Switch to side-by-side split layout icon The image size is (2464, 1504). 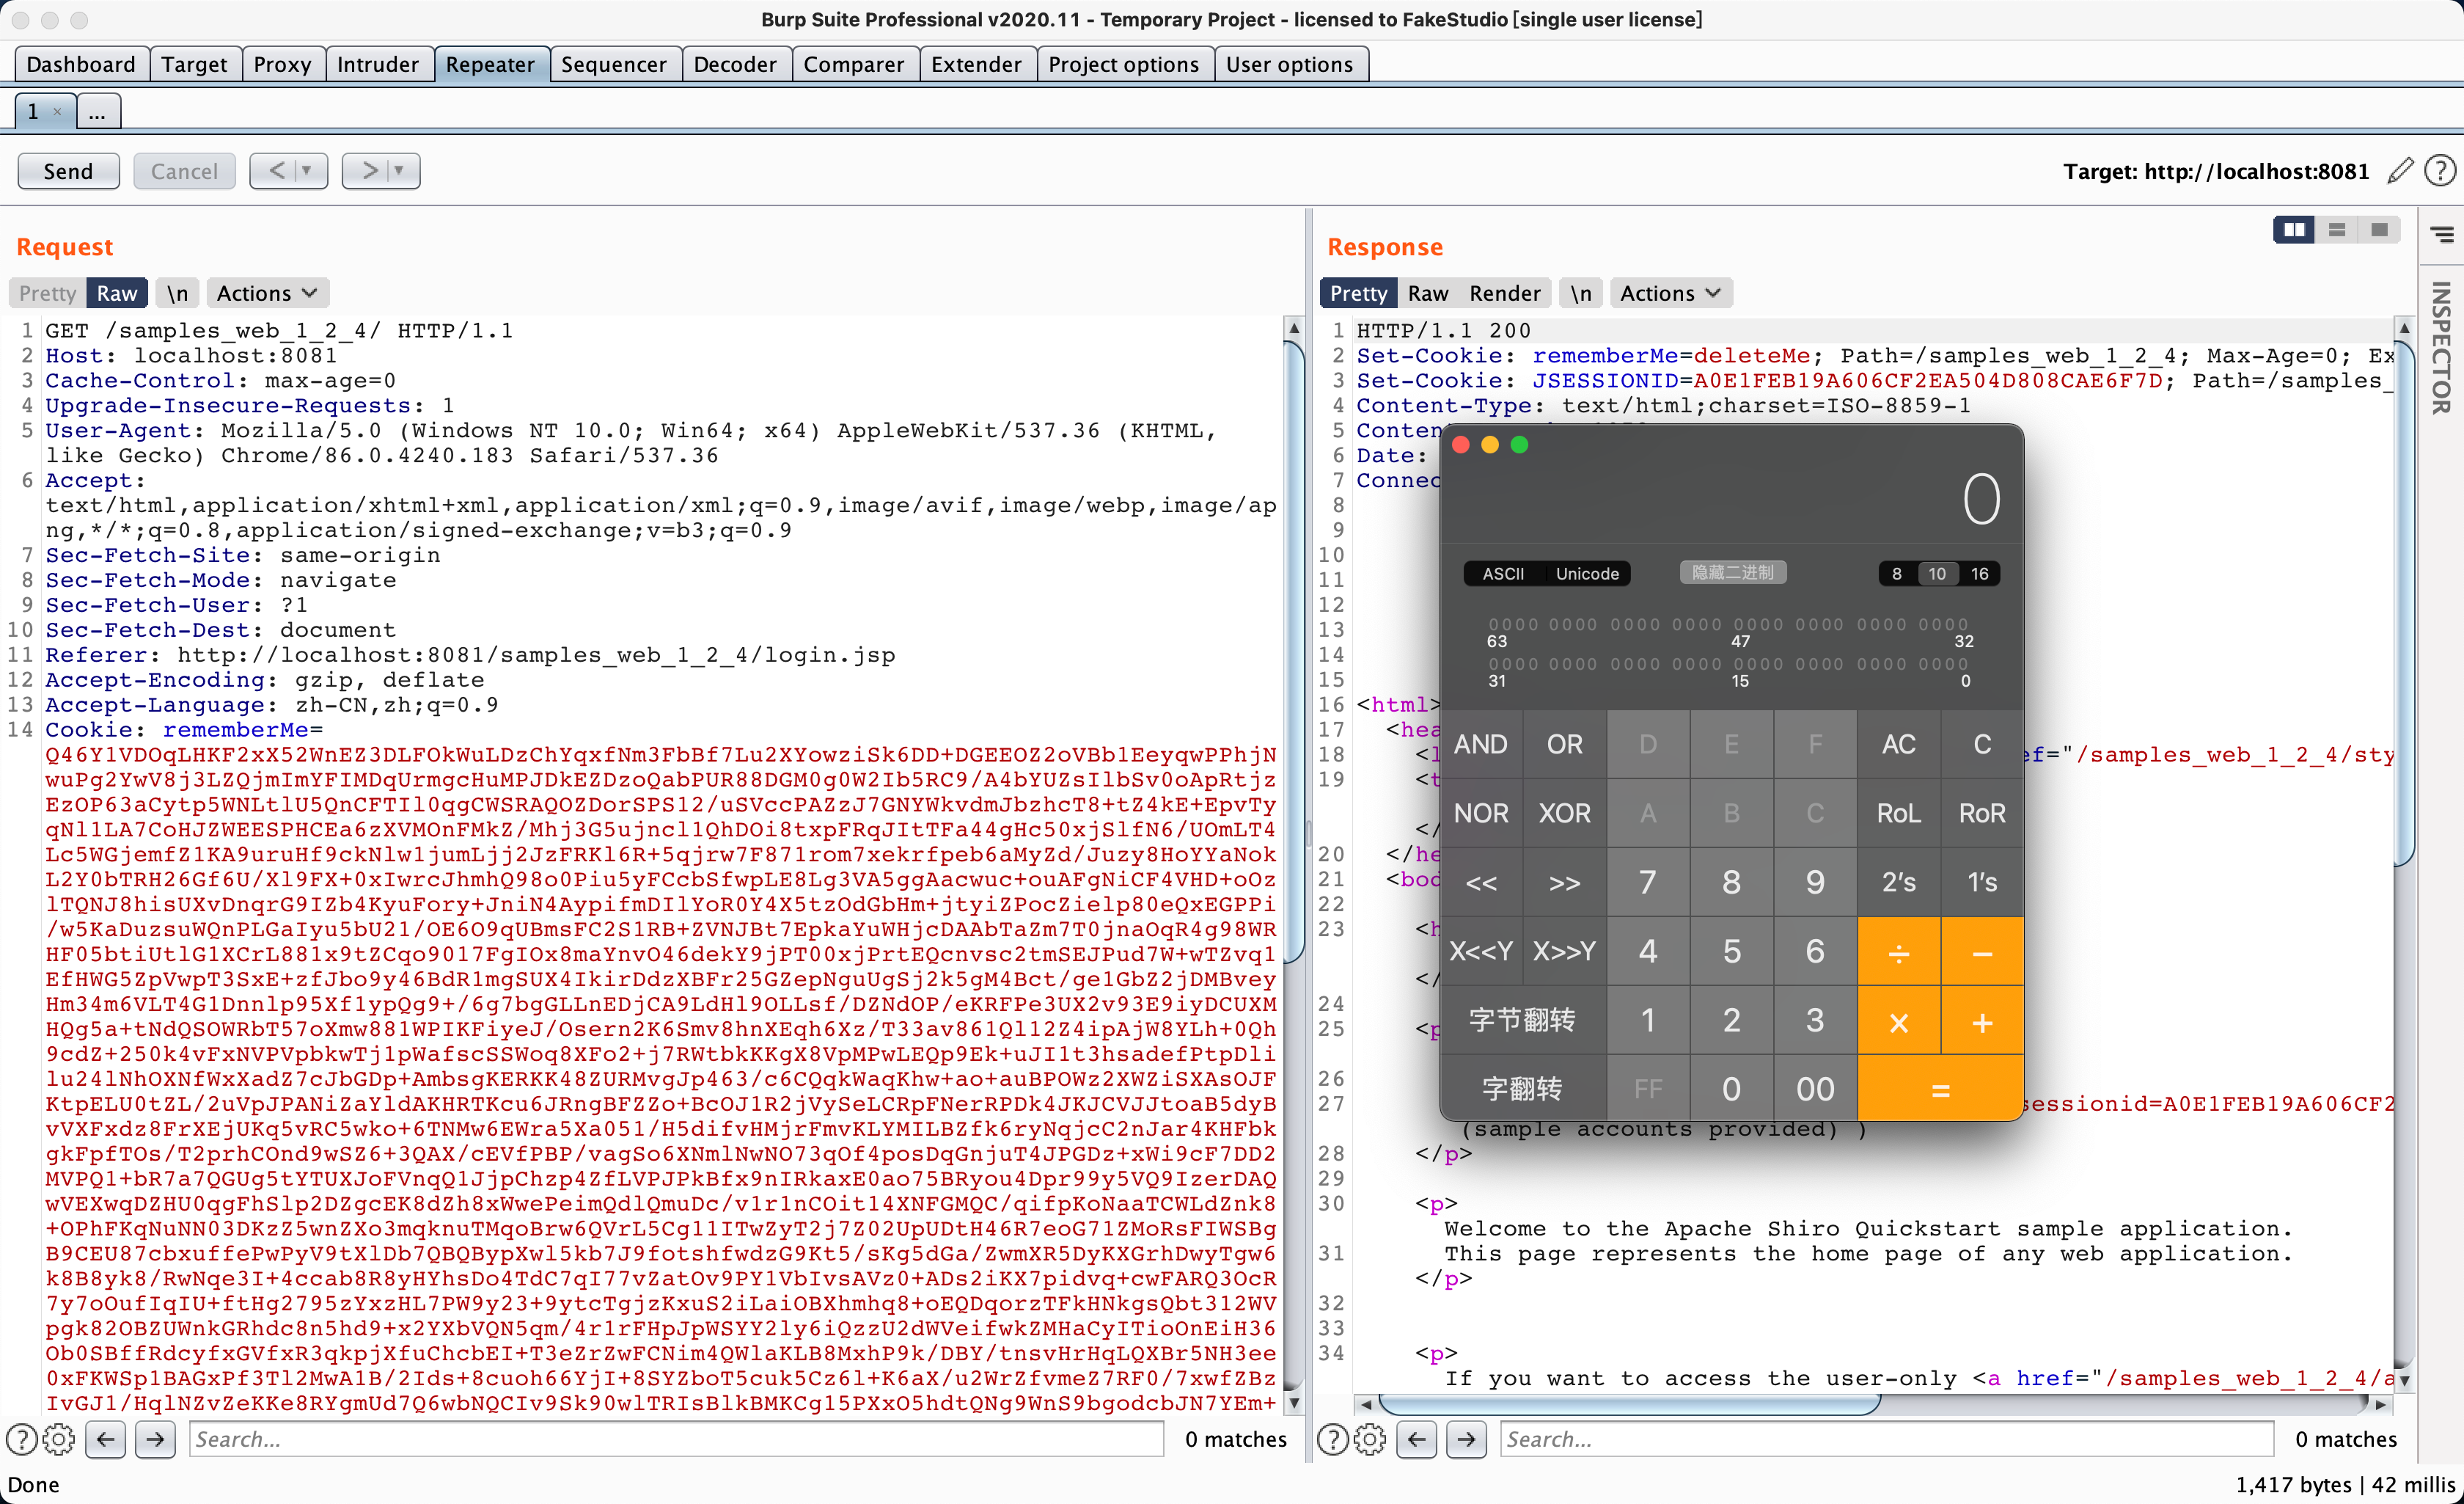(2293, 230)
